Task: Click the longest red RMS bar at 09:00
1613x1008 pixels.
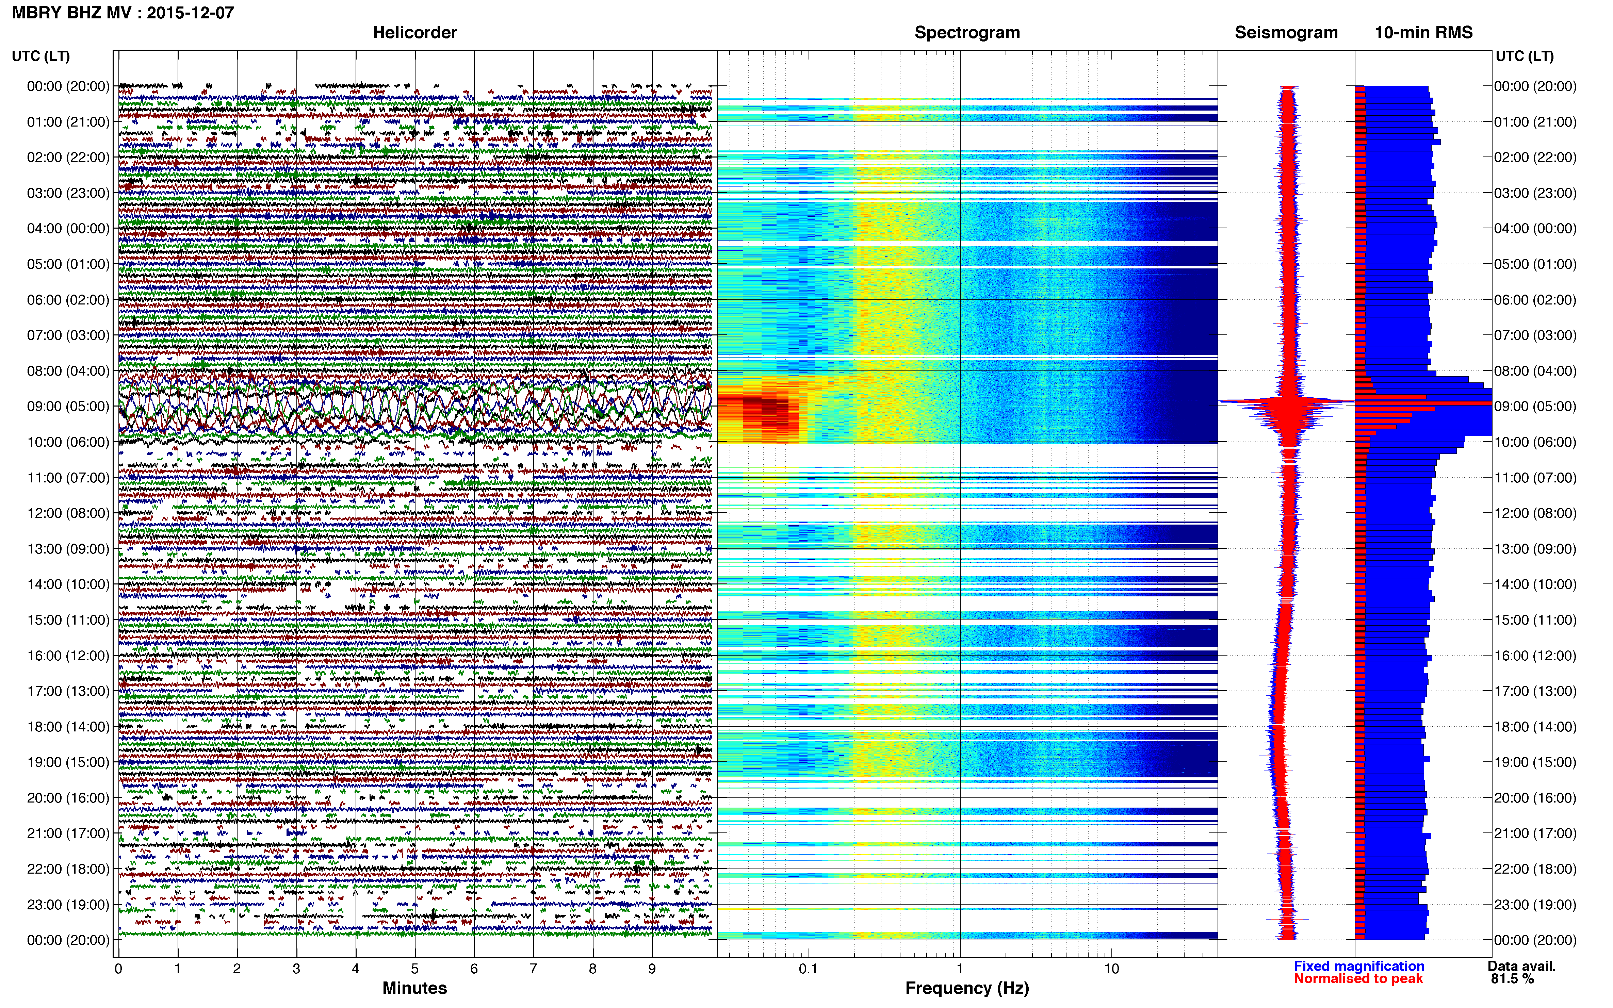Action: 1423,403
